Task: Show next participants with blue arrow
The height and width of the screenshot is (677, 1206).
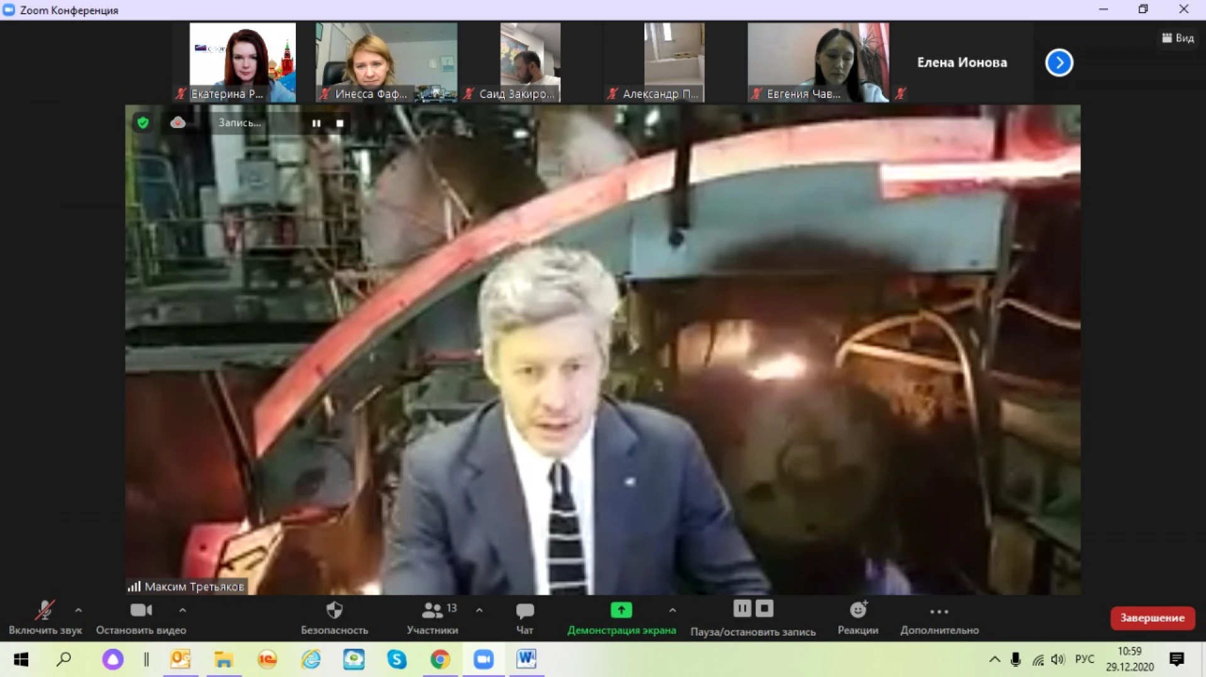Action: [x=1059, y=63]
